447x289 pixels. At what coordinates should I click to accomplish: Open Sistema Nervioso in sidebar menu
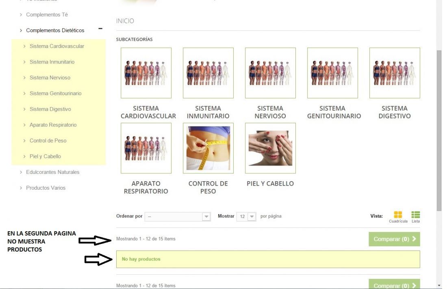click(x=50, y=77)
